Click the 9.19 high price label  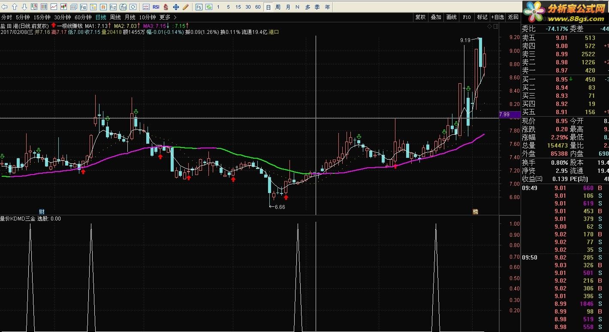click(x=465, y=40)
